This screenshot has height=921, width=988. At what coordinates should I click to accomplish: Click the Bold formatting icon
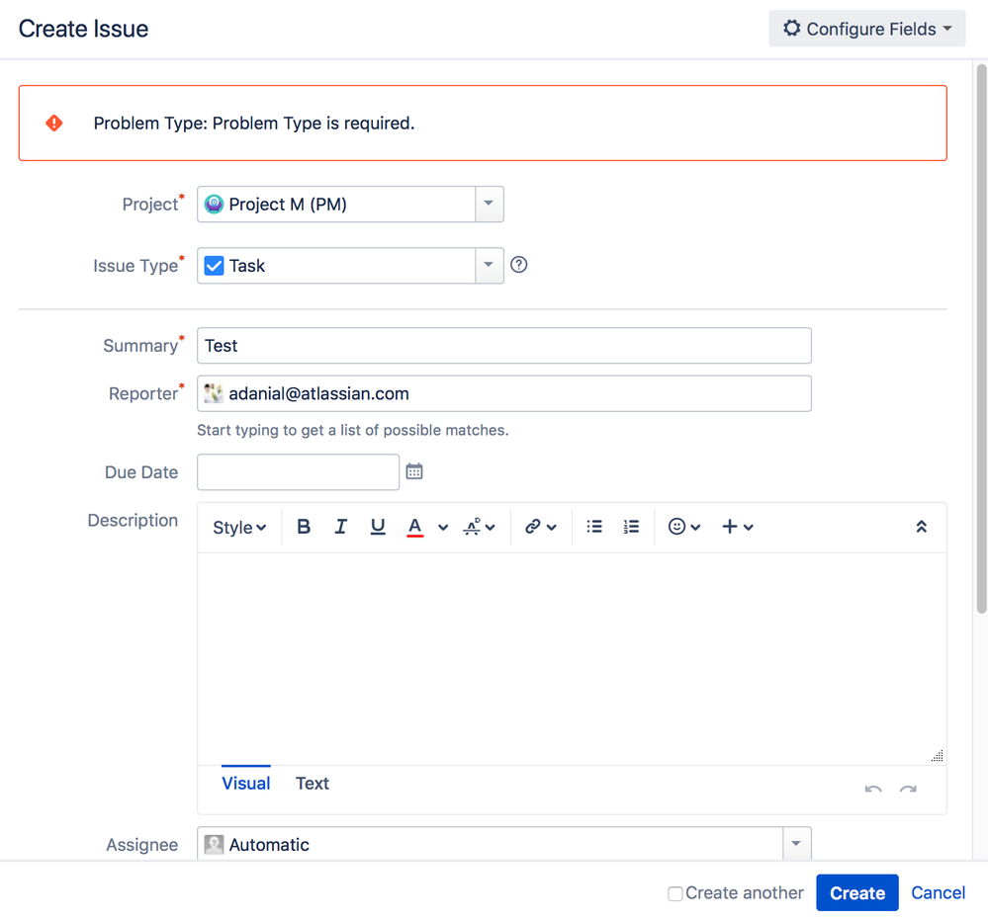[x=304, y=527]
